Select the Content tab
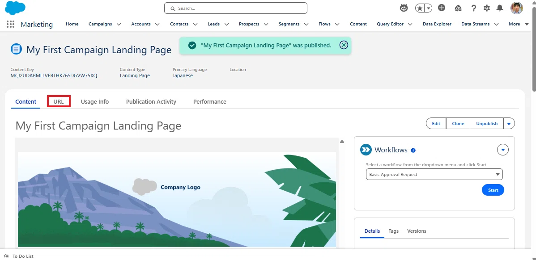This screenshot has height=260, width=536. click(x=26, y=102)
